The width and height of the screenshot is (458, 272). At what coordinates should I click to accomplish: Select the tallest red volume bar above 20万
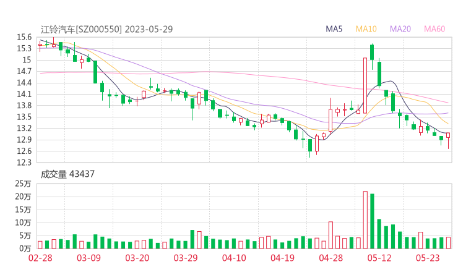point(365,220)
